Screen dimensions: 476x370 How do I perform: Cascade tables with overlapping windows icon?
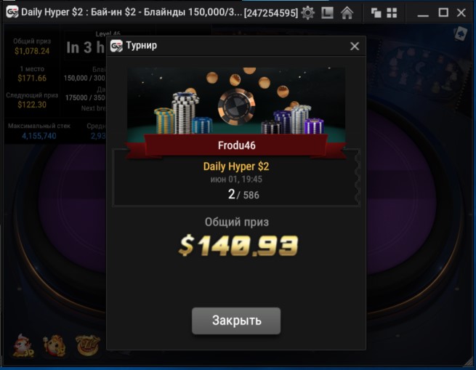[x=376, y=13]
